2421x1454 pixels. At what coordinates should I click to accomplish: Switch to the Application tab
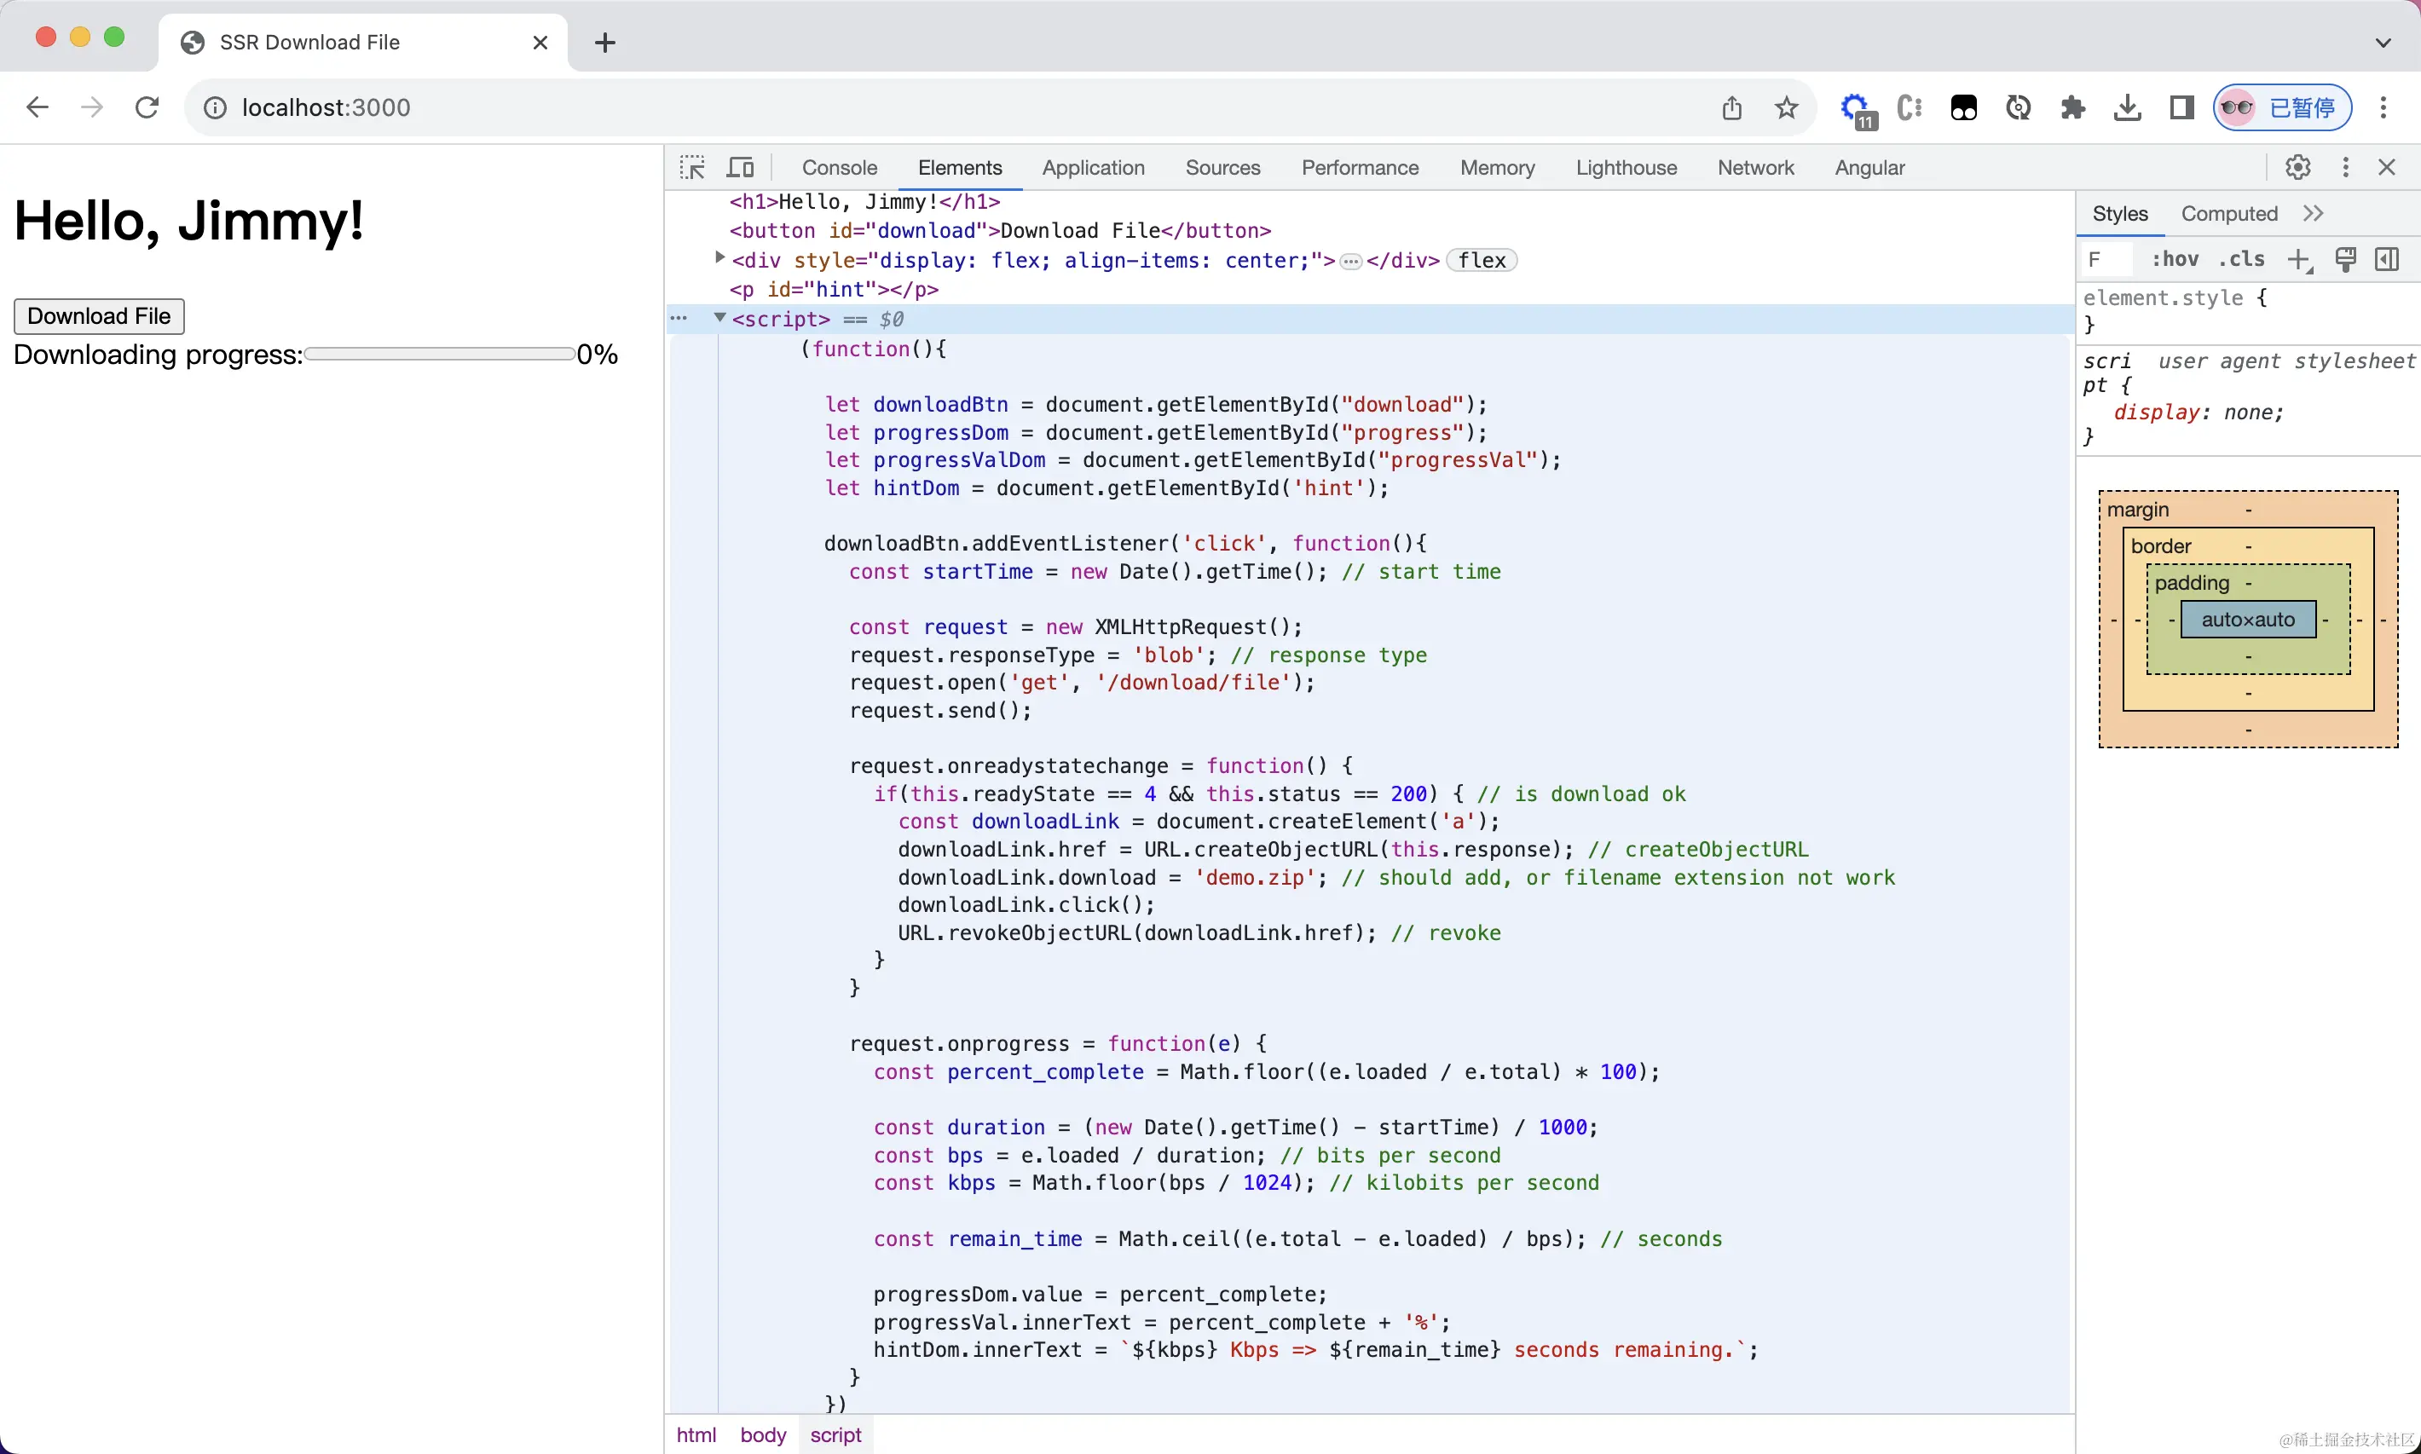[1094, 168]
